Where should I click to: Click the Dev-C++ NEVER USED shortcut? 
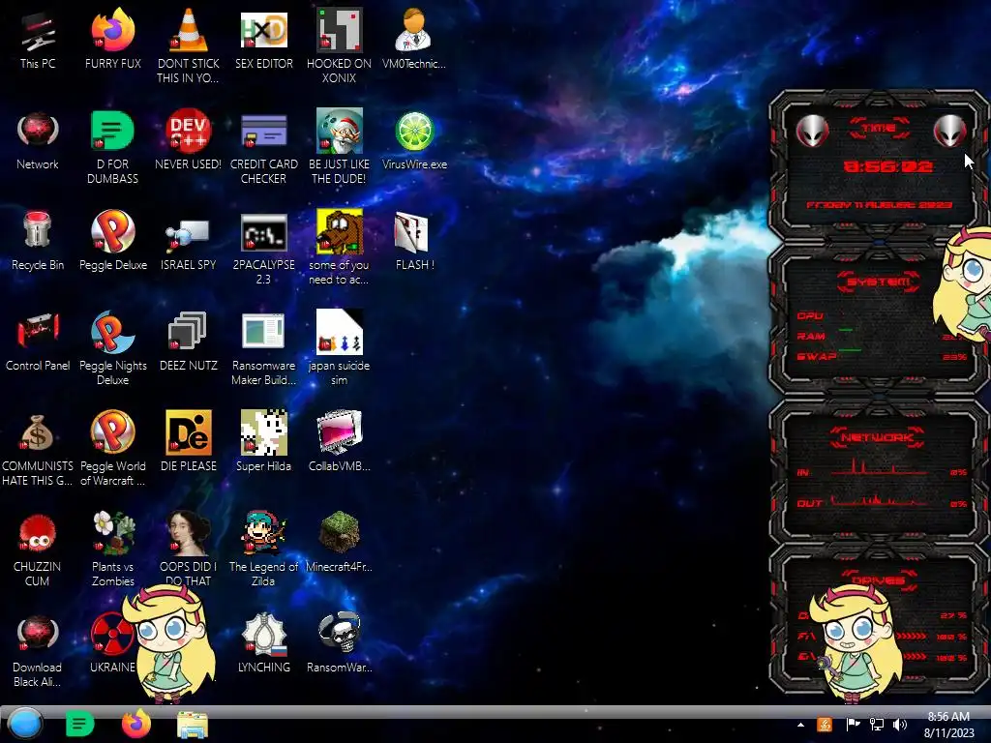tap(189, 140)
